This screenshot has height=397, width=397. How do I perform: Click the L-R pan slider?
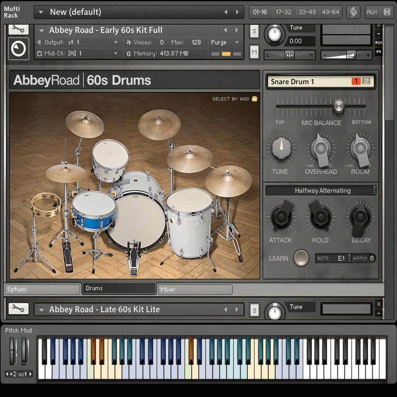coord(289,55)
